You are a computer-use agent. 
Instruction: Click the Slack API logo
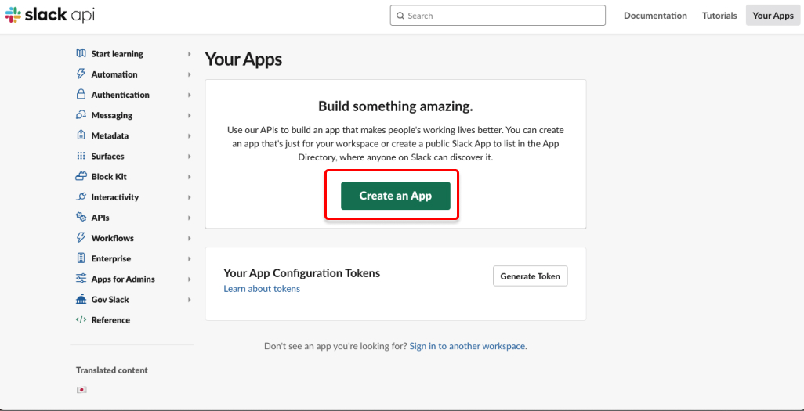[49, 16]
